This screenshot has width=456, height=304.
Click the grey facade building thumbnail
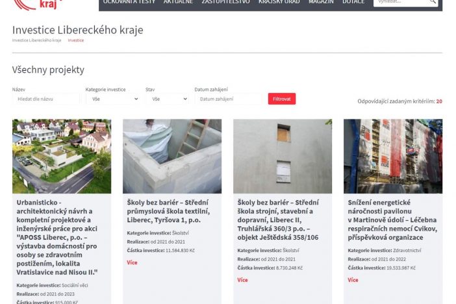[x=283, y=156]
